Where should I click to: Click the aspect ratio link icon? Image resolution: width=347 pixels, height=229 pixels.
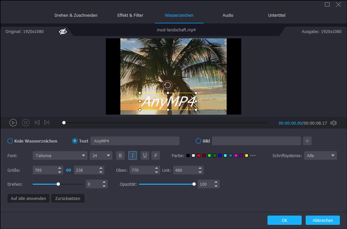pos(69,170)
